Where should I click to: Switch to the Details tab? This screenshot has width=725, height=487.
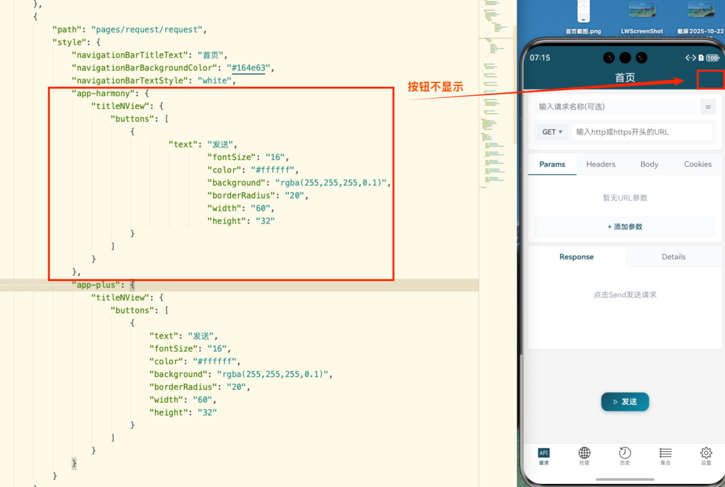(x=673, y=257)
